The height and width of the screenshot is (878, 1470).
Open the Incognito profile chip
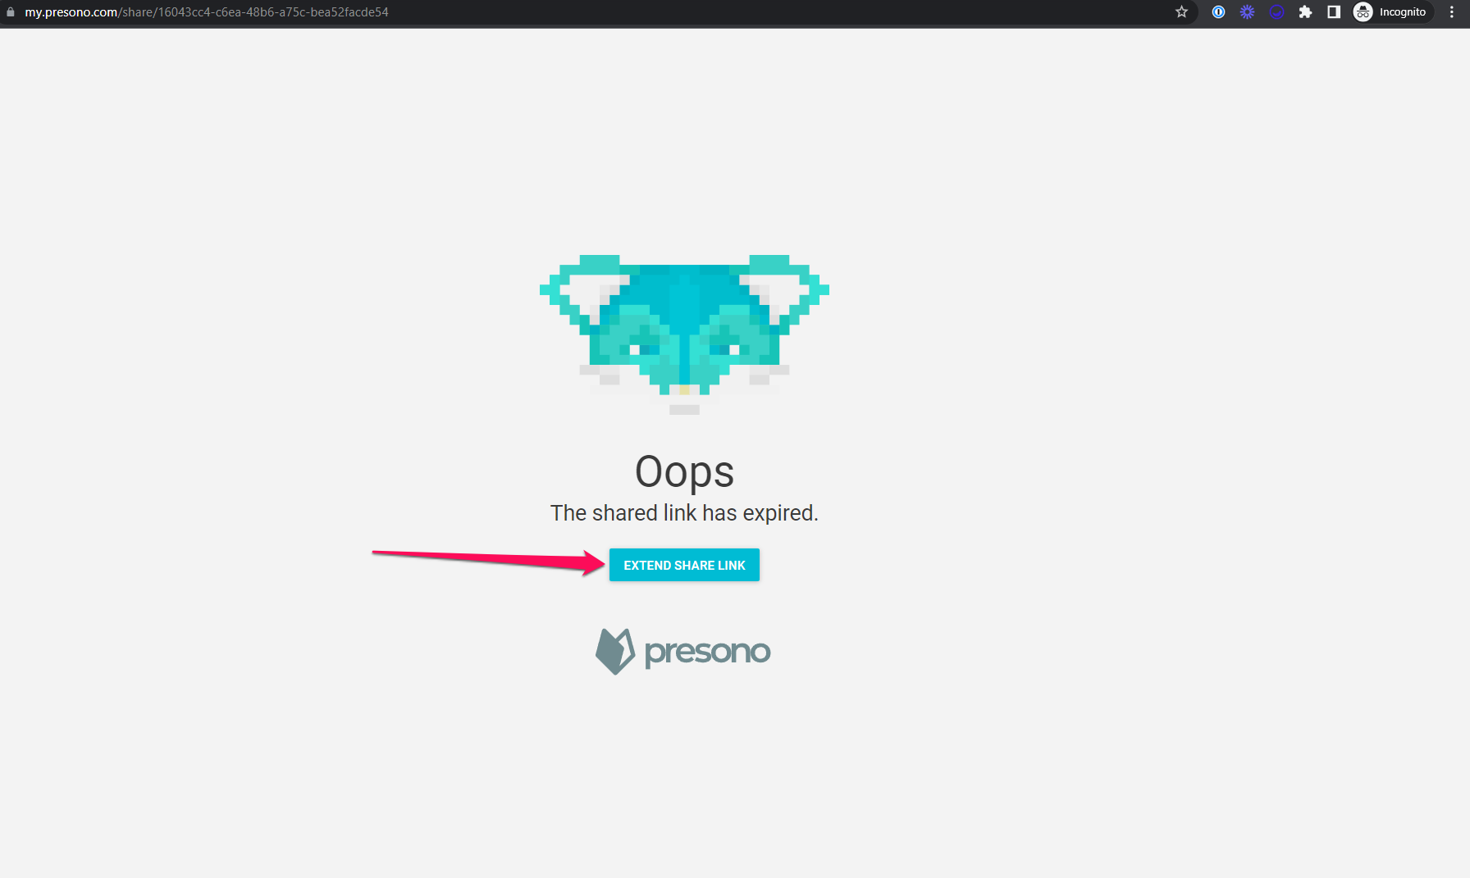1392,11
